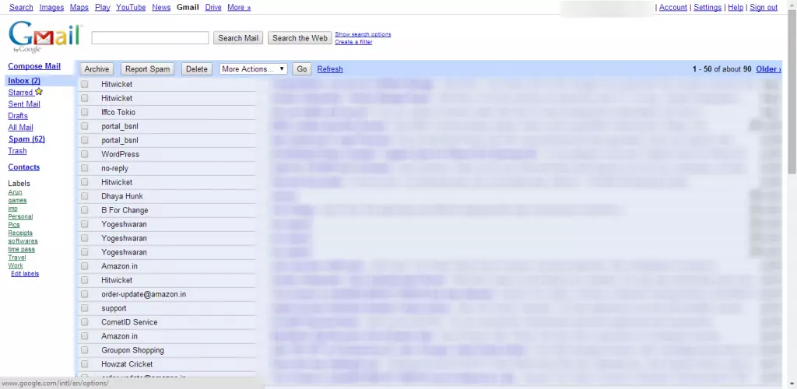This screenshot has width=797, height=389.
Task: Tick the Dhaya Hunk email checkbox
Action: [x=84, y=196]
